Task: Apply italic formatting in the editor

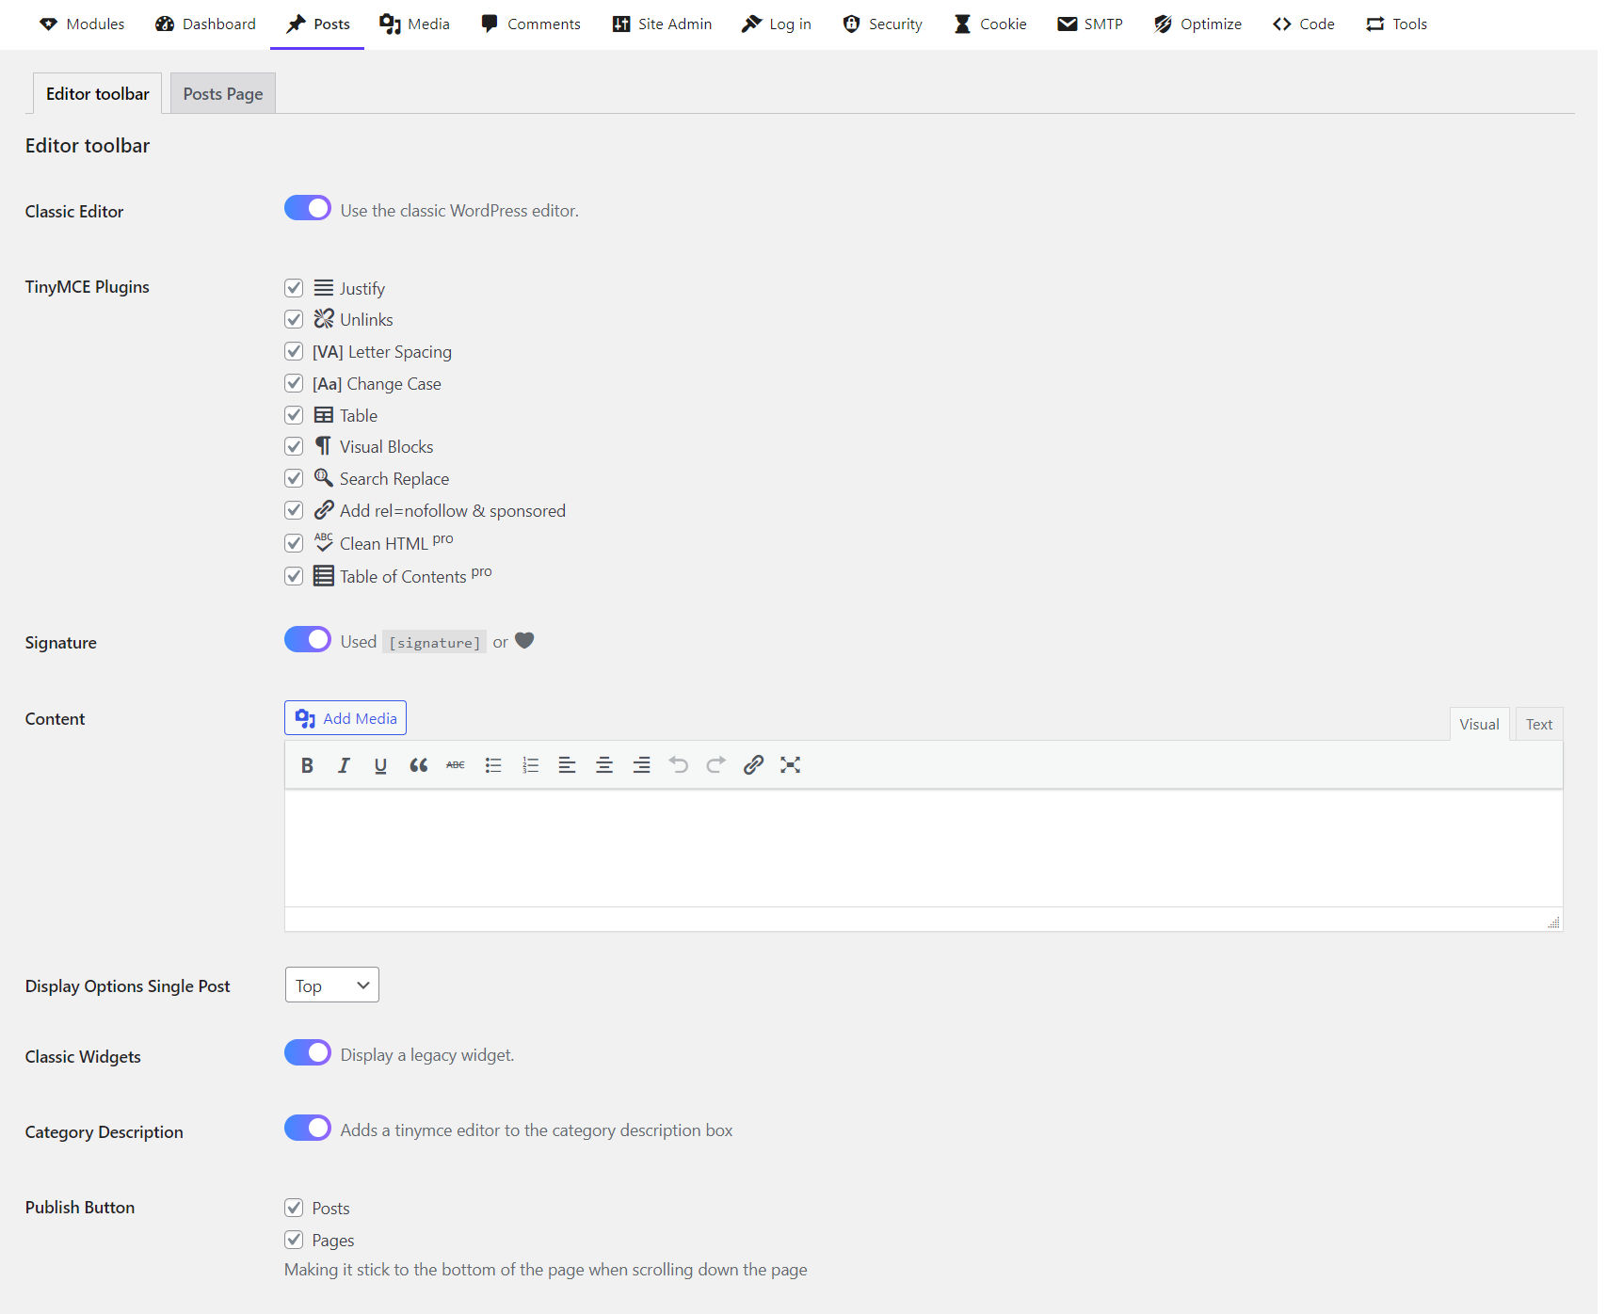Action: [344, 765]
